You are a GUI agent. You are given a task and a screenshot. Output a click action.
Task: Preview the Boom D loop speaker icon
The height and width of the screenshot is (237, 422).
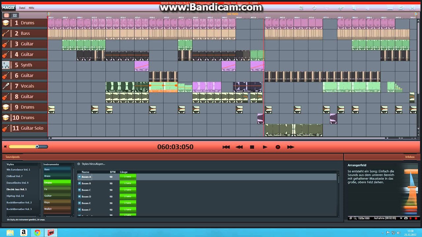click(79, 197)
